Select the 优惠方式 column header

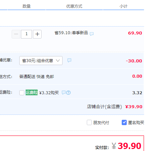(74, 6)
